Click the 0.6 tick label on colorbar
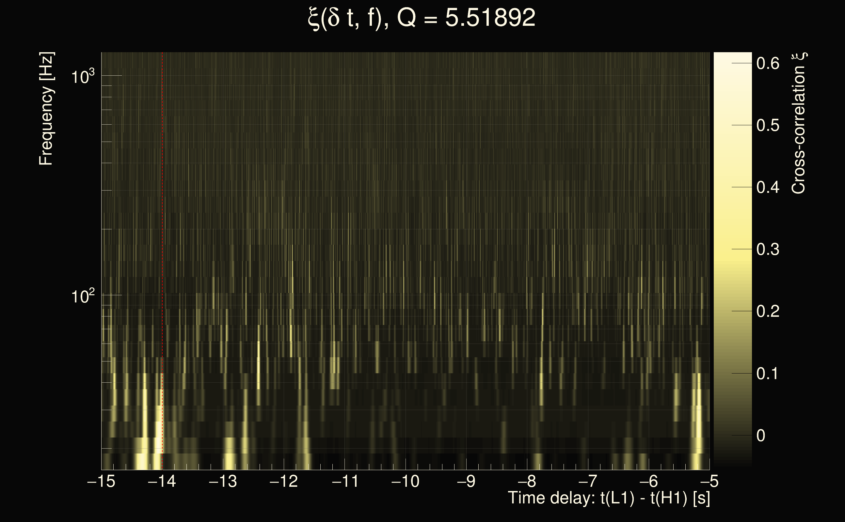Screen dimensions: 845x522 click(768, 64)
